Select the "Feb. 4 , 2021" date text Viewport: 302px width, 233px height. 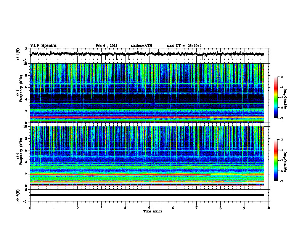pos(106,46)
